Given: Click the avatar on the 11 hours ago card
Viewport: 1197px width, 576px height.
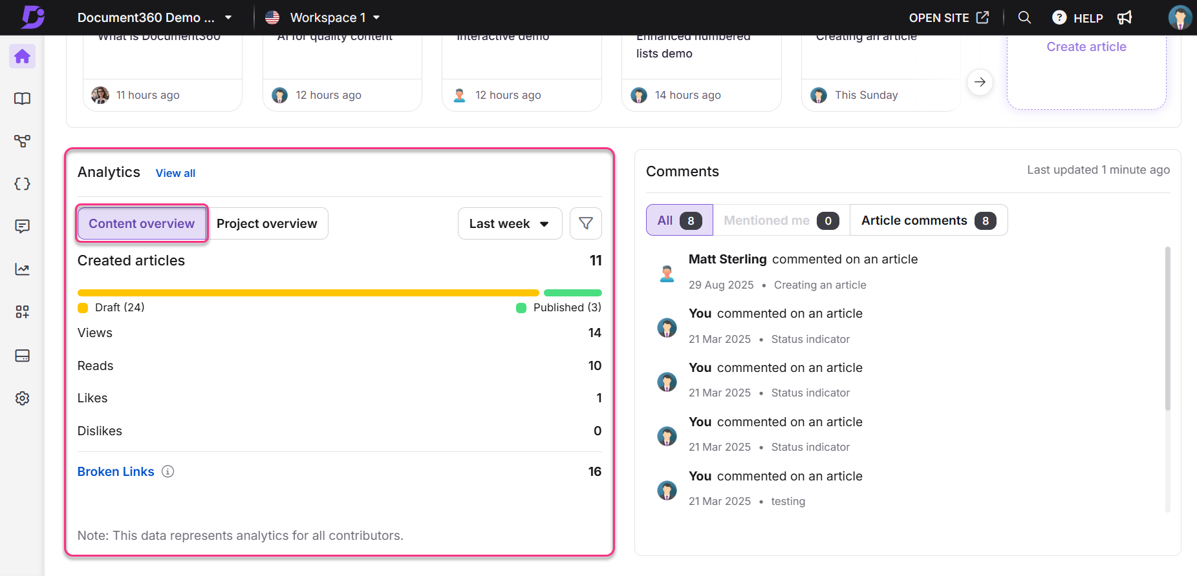Looking at the screenshot, I should click(x=100, y=95).
